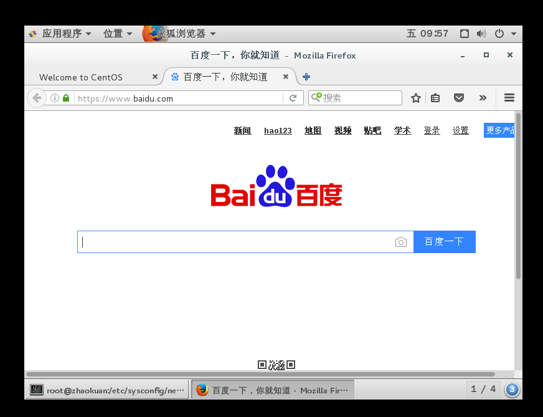Open the Firefox hamburger menu
543x417 pixels.
coord(509,98)
